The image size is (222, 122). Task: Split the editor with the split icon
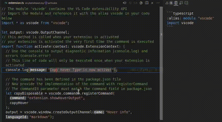coord(147,3)
